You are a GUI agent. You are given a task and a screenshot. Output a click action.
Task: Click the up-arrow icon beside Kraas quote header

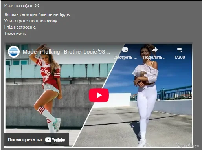click(37, 5)
